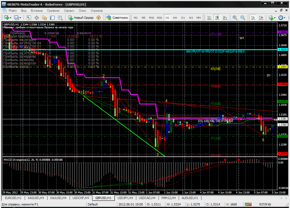Click the cyan 1.5625 price label
This screenshot has height=208, width=290.
coord(283,49)
